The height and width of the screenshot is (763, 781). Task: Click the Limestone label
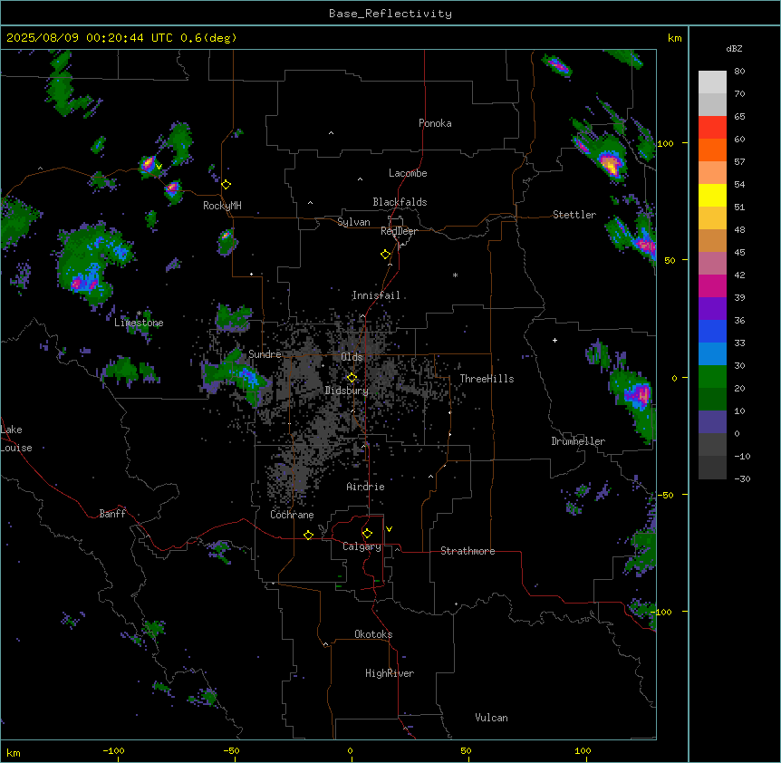(x=139, y=323)
